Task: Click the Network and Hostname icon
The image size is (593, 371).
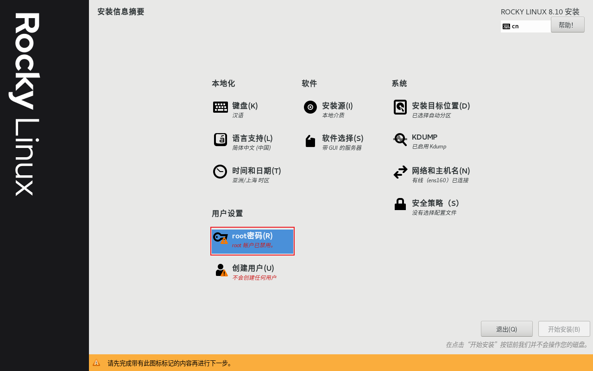Action: [x=400, y=172]
